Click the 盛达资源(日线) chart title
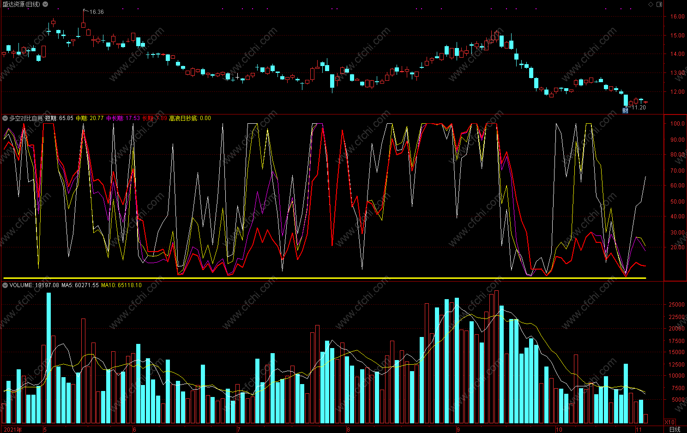Image resolution: width=687 pixels, height=433 pixels. point(21,4)
